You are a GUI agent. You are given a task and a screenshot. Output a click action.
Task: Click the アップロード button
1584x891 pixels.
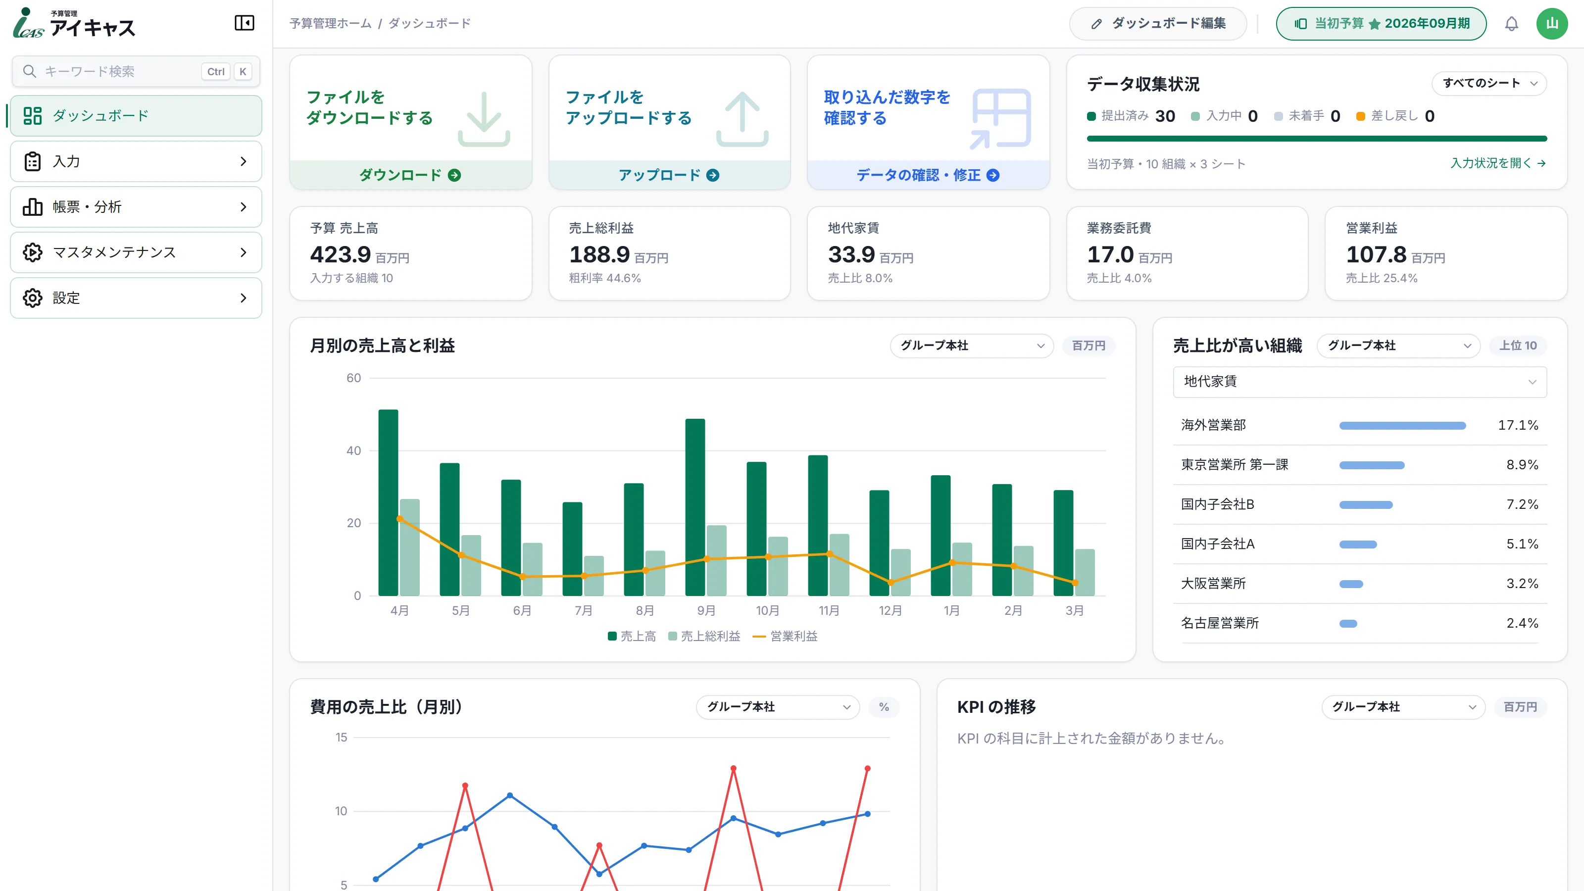[669, 175]
